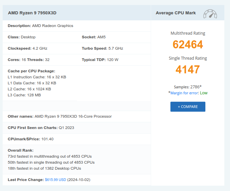Click the Last Price Change label
This screenshot has width=230, height=191.
[26, 180]
